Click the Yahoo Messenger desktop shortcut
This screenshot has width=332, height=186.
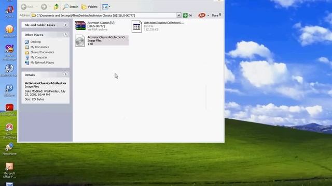(9, 53)
